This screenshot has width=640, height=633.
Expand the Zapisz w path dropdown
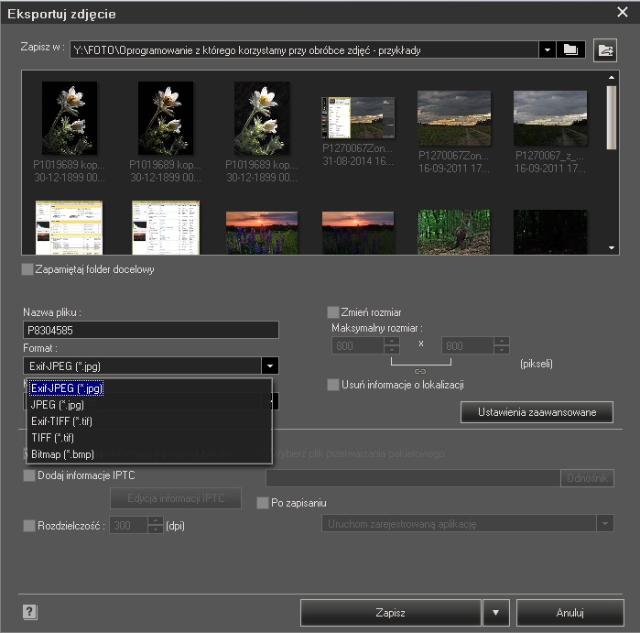tap(547, 50)
